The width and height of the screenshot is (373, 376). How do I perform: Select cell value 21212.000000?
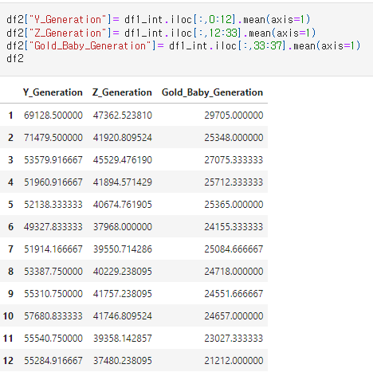tap(234, 361)
